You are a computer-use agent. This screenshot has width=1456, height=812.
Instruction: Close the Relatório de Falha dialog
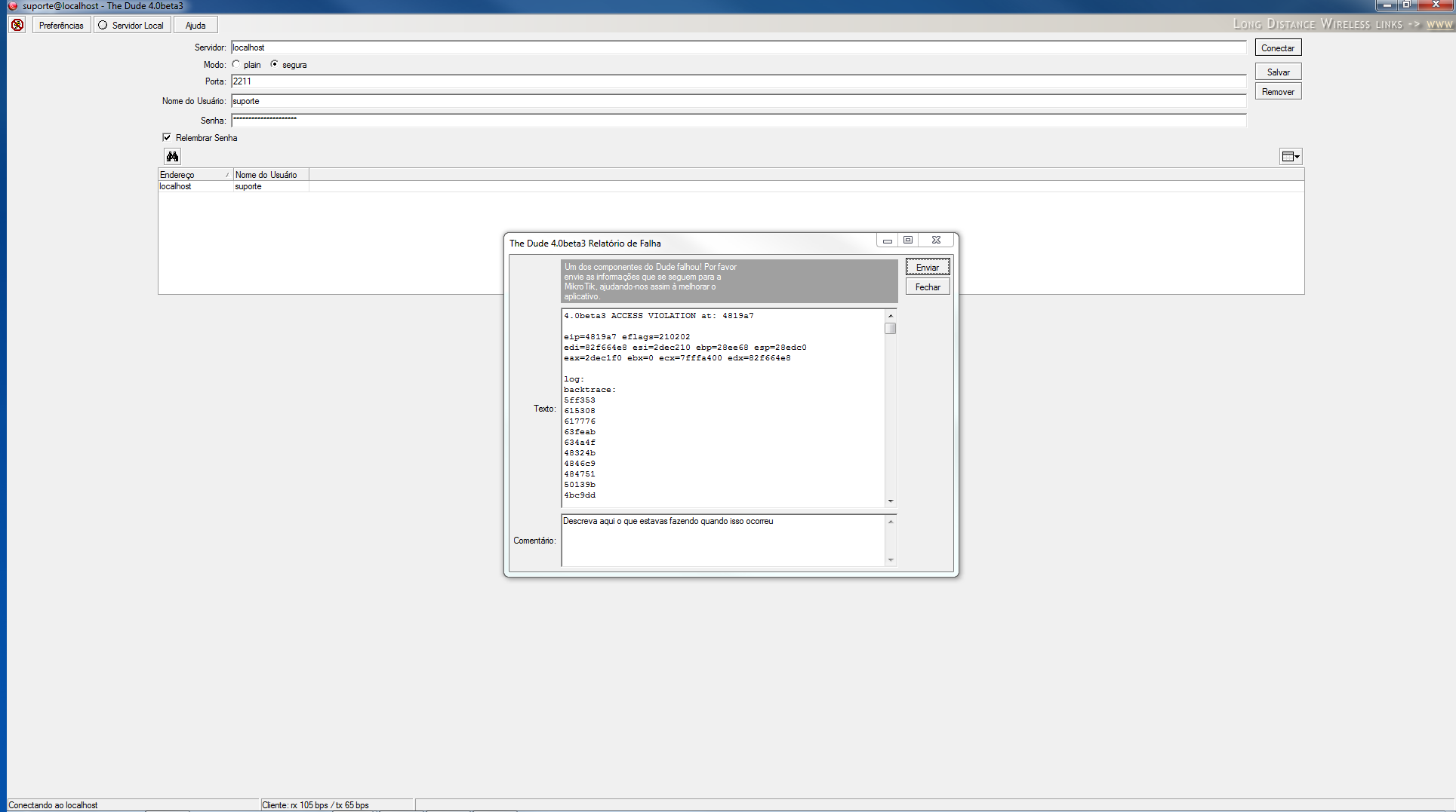936,241
